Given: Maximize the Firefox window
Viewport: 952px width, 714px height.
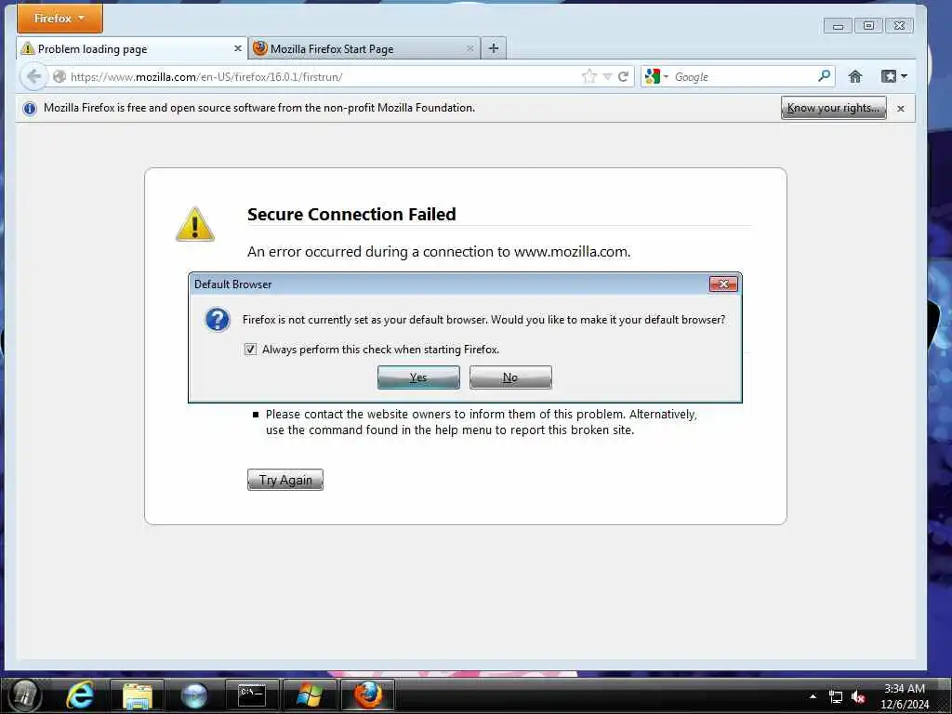Looking at the screenshot, I should 868,26.
